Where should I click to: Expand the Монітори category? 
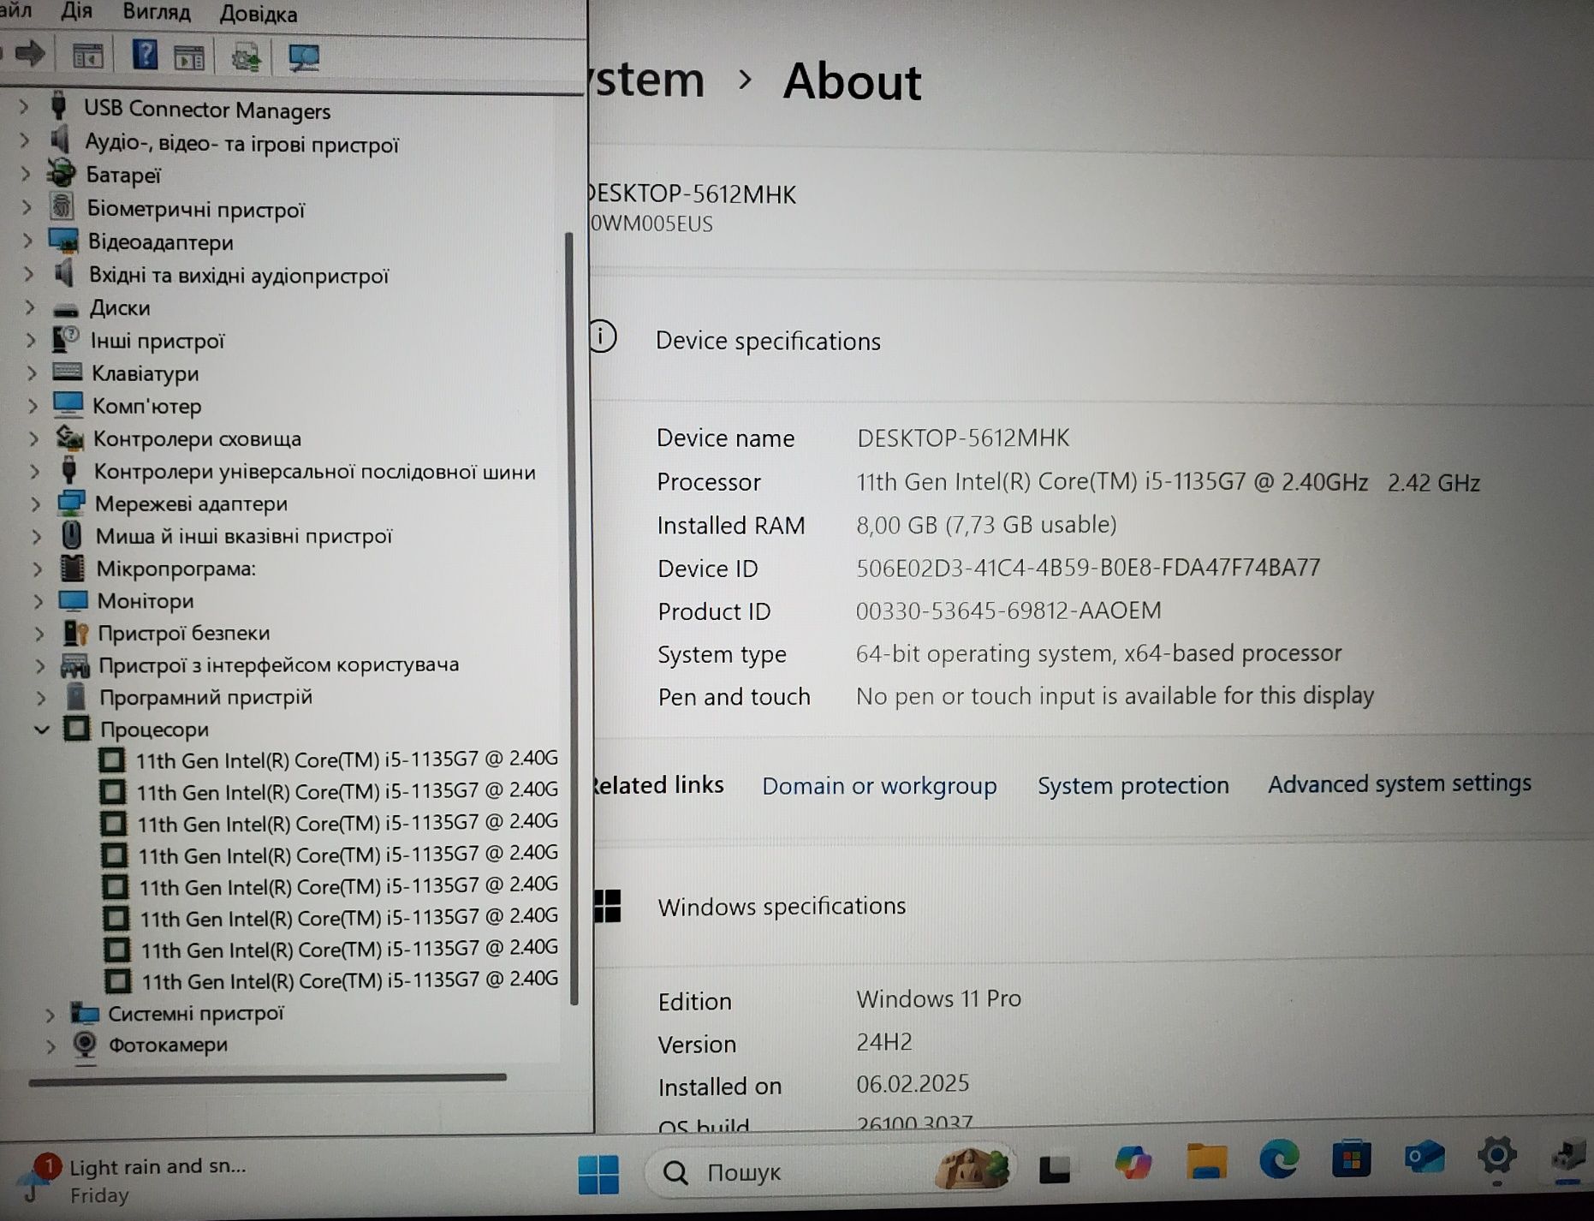click(x=38, y=601)
